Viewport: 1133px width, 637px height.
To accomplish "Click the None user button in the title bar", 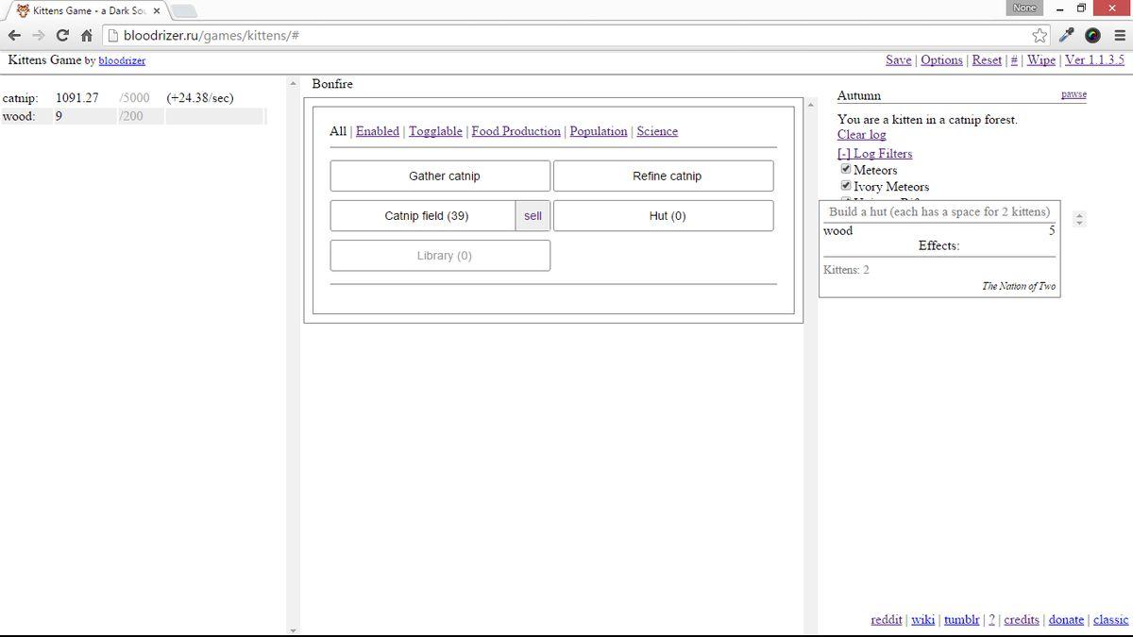I will pyautogui.click(x=1024, y=8).
